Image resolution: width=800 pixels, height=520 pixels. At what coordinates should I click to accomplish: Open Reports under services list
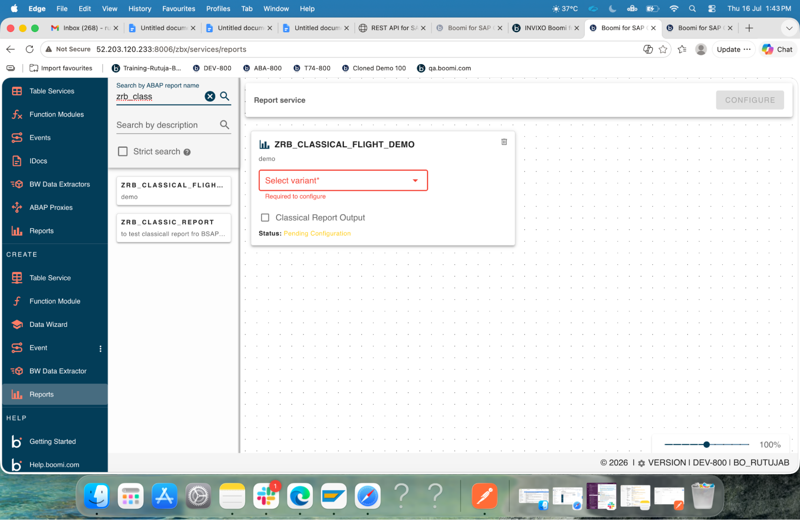[41, 231]
